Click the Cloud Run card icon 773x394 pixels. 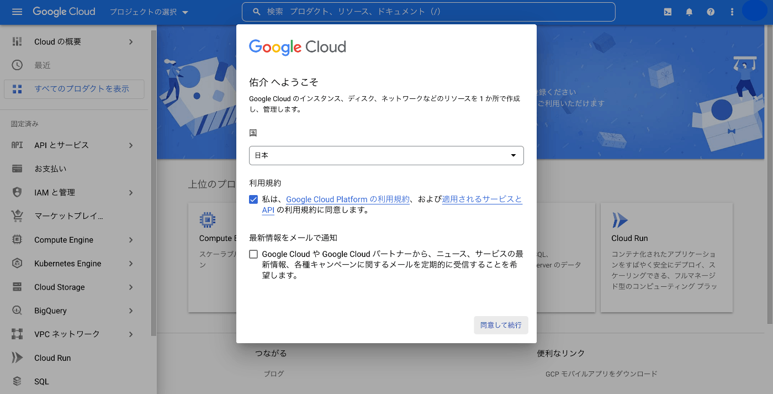coord(620,220)
